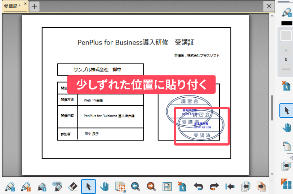Click the 参加者 cell
The image size is (293, 194).
tap(67, 134)
